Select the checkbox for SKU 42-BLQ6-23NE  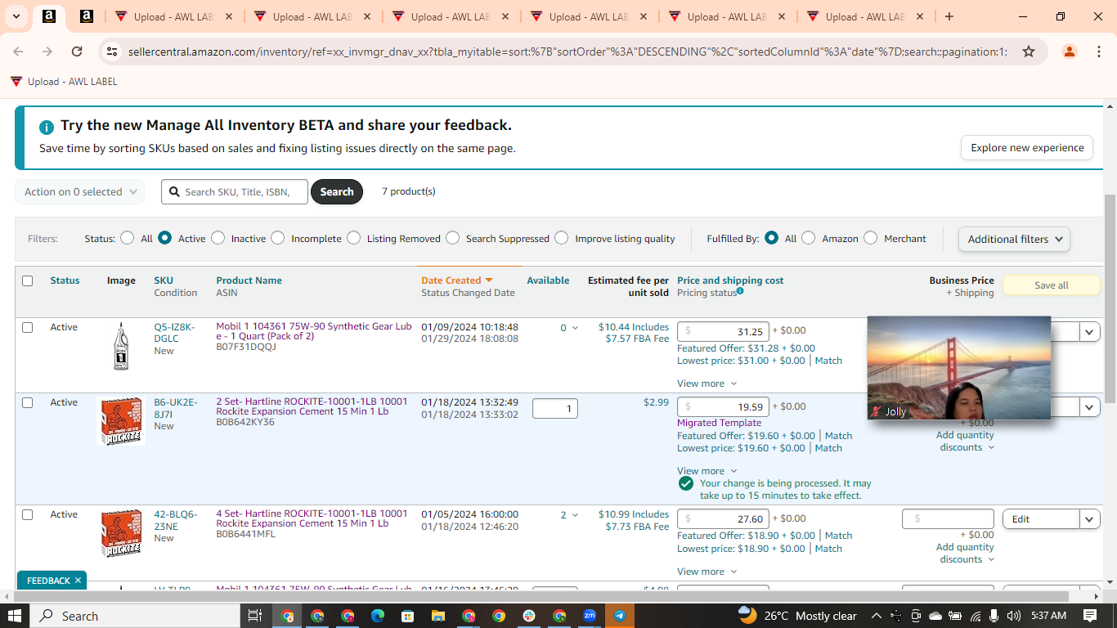coord(27,514)
